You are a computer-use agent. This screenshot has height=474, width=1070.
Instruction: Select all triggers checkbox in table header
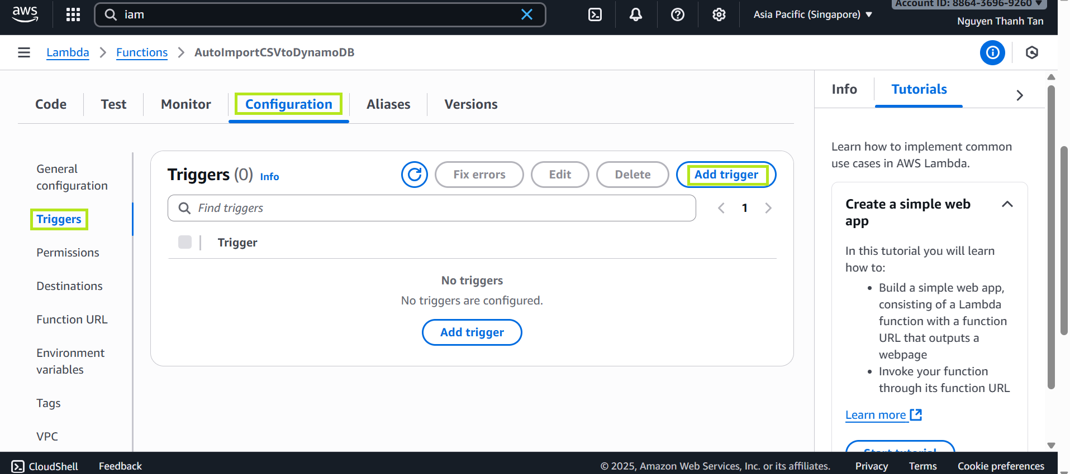(x=185, y=242)
